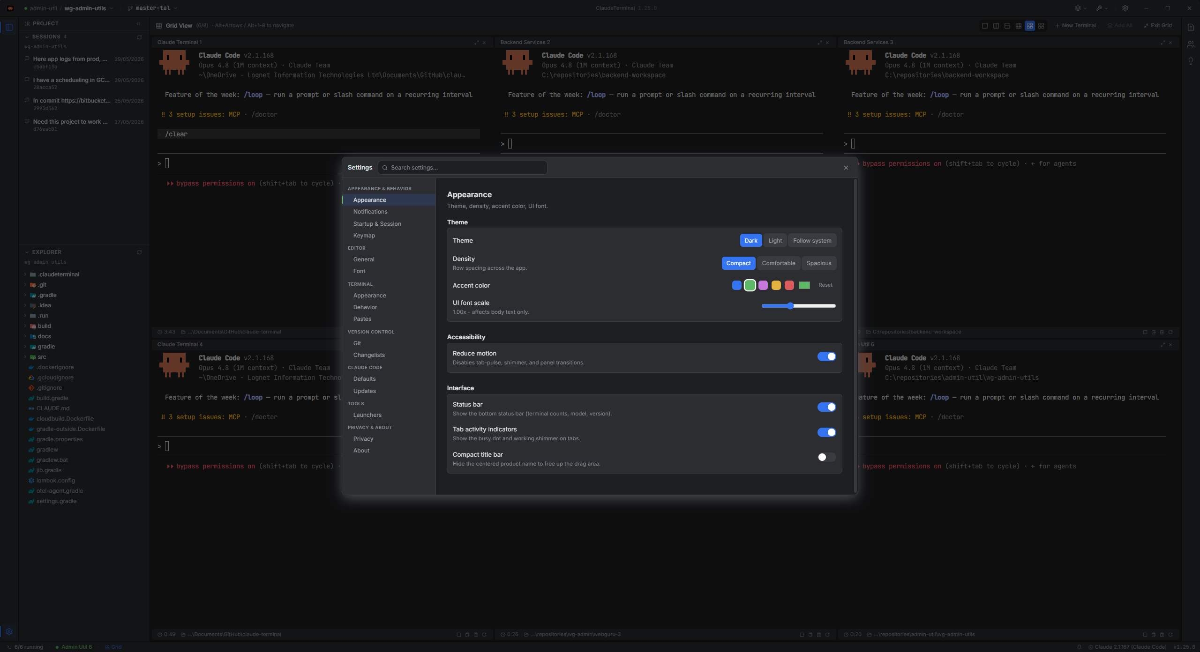Toggle Reduce motion switch

pyautogui.click(x=827, y=357)
